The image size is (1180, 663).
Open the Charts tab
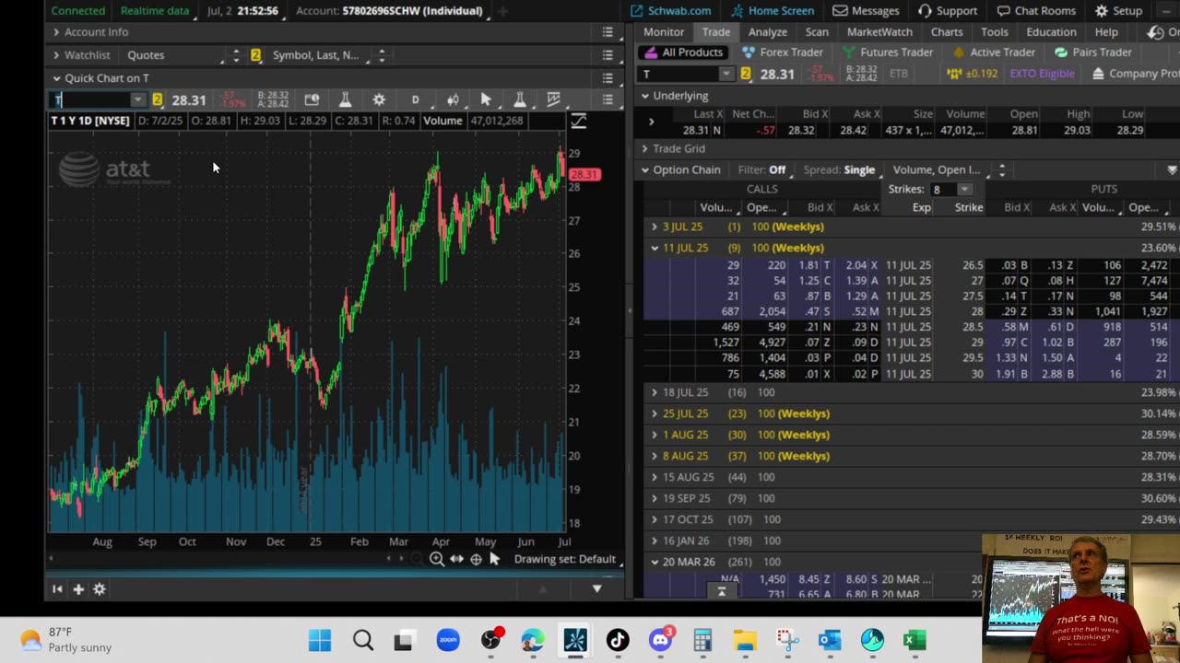(946, 32)
